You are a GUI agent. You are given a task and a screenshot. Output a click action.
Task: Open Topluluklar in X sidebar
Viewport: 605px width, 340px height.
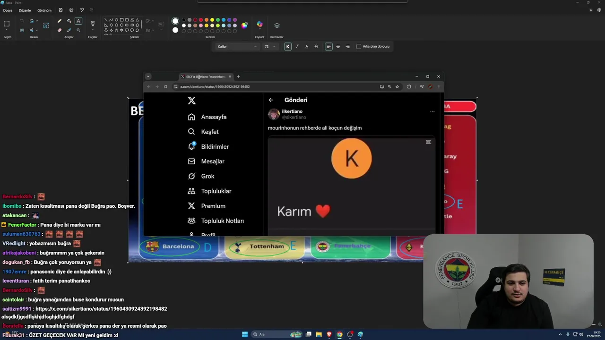(x=209, y=191)
